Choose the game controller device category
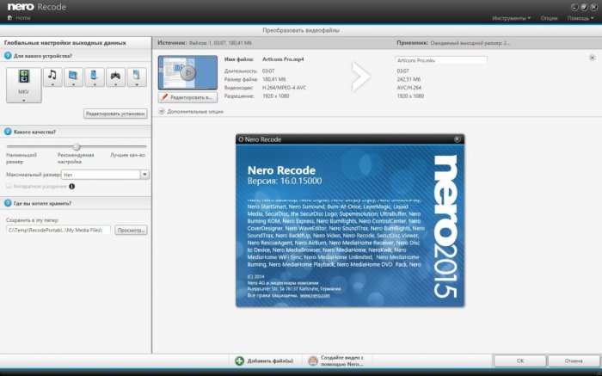 (115, 77)
